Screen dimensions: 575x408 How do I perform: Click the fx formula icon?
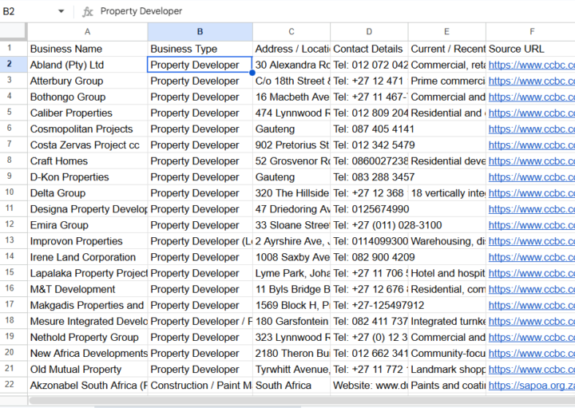[87, 12]
